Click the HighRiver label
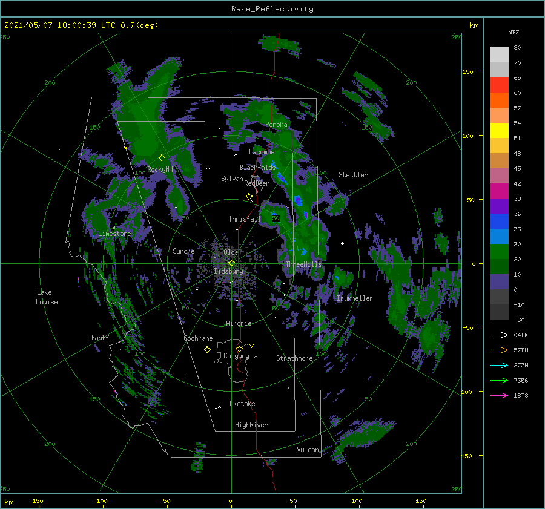Image resolution: width=545 pixels, height=509 pixels. (x=251, y=425)
